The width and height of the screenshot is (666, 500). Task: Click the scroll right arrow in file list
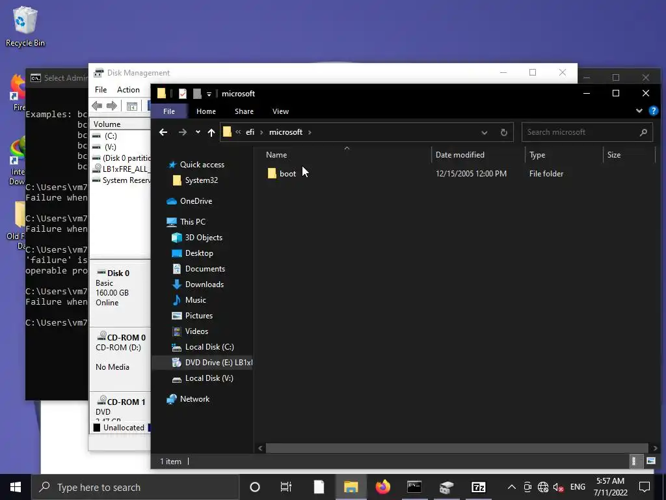(x=655, y=448)
